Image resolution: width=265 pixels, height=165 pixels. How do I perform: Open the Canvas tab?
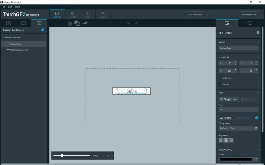click(57, 15)
